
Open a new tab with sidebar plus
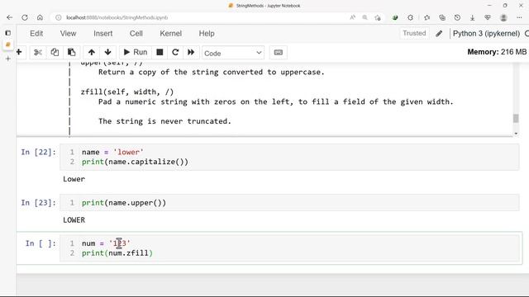click(x=8, y=59)
